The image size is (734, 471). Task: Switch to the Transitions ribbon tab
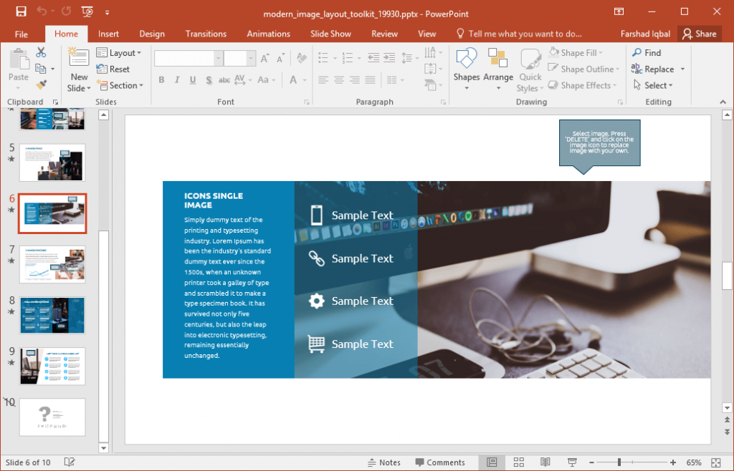tap(206, 34)
